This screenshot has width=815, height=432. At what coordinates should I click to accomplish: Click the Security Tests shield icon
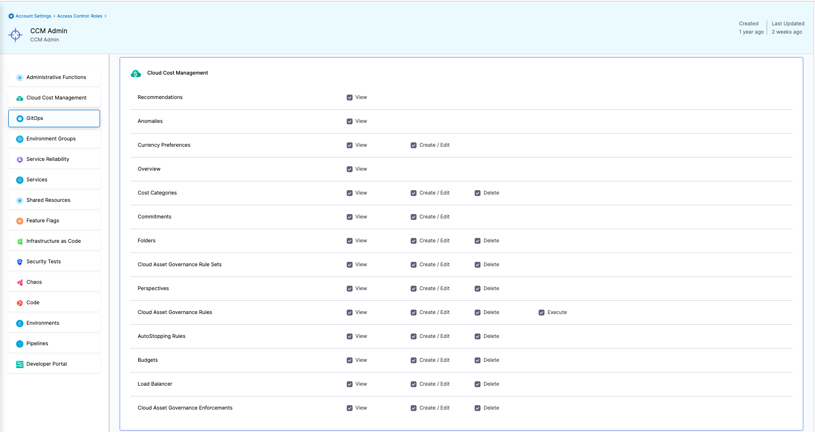(x=20, y=262)
